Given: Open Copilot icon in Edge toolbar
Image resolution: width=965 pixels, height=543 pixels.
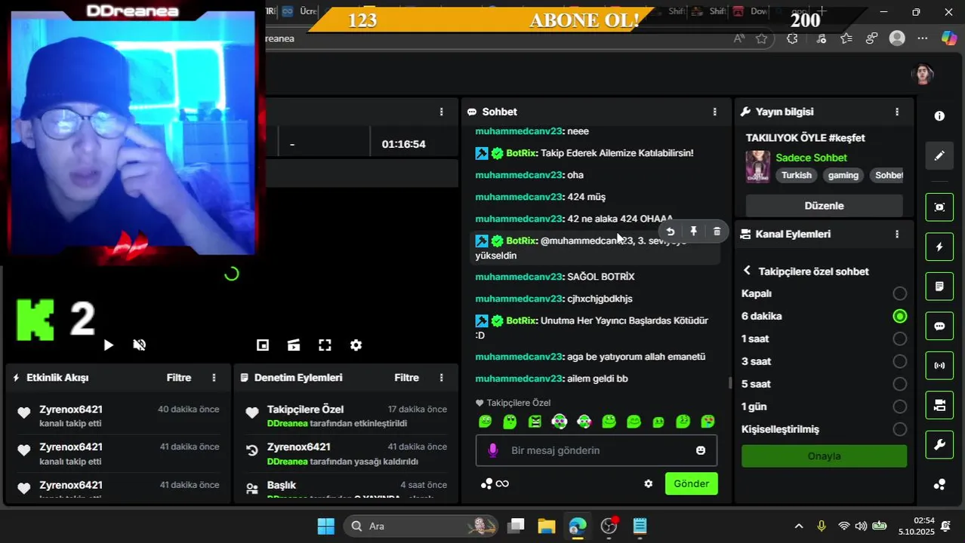Looking at the screenshot, I should [948, 38].
